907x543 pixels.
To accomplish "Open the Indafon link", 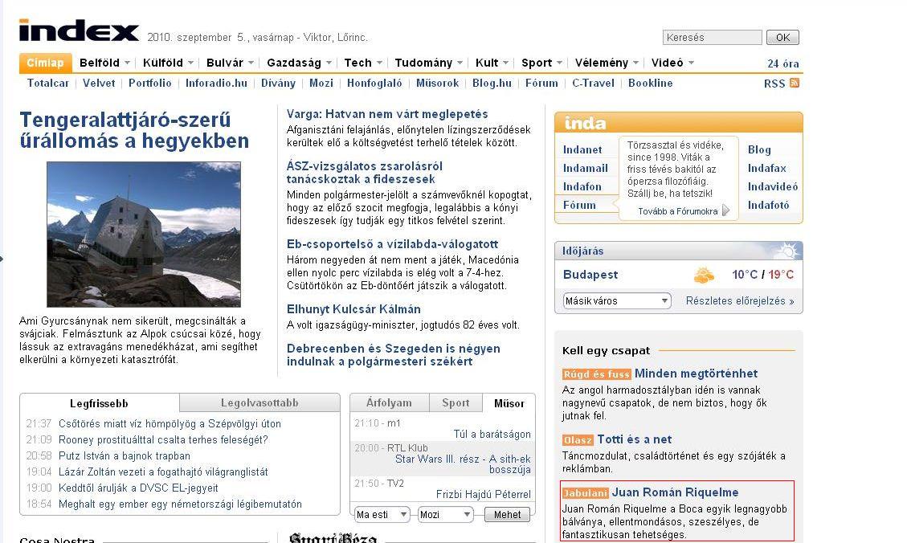I will [582, 187].
